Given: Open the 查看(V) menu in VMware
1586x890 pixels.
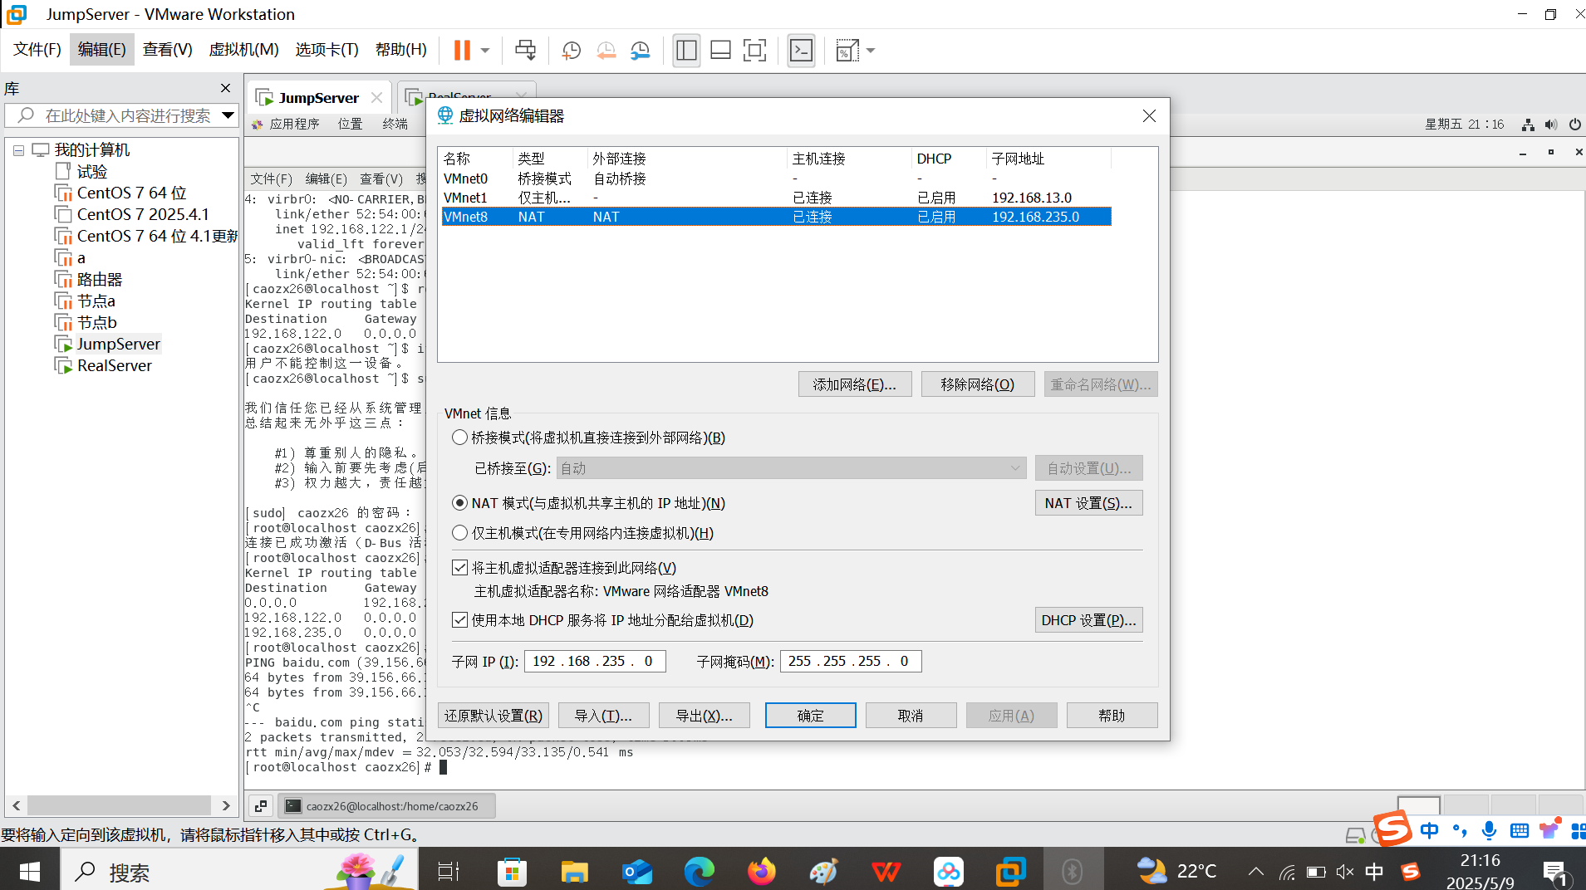Looking at the screenshot, I should click(x=167, y=50).
